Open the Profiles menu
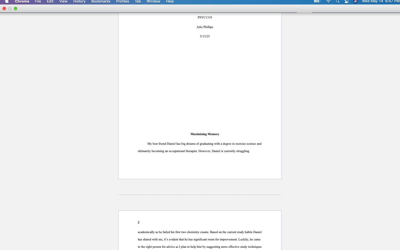This screenshot has width=400, height=250. (x=123, y=1)
